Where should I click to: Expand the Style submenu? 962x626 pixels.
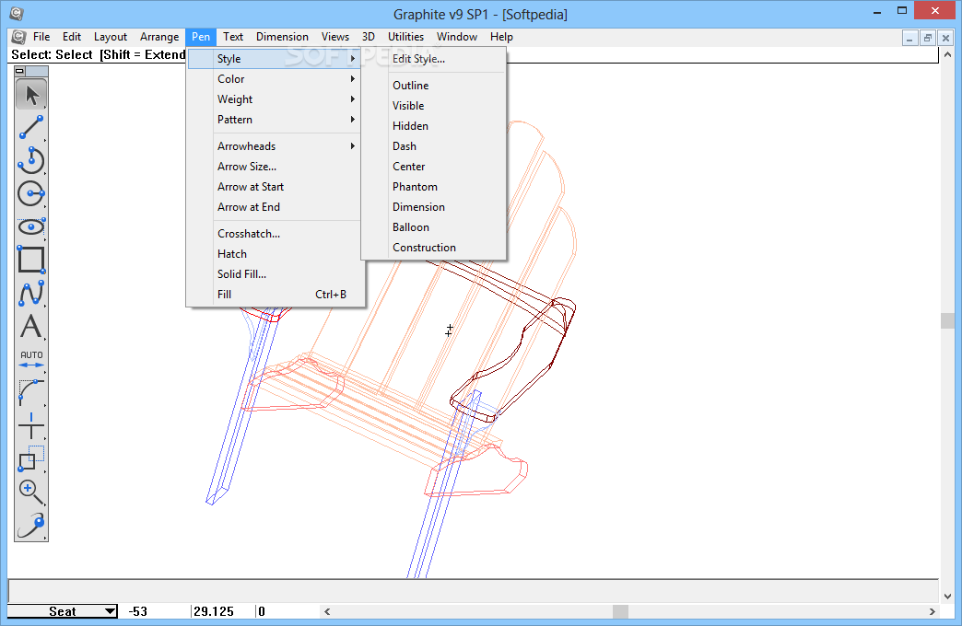[x=274, y=59]
